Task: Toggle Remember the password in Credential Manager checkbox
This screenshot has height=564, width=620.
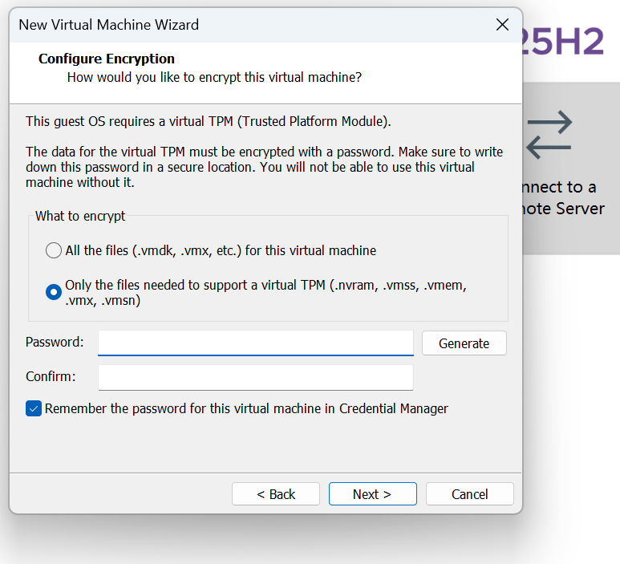Action: [34, 408]
